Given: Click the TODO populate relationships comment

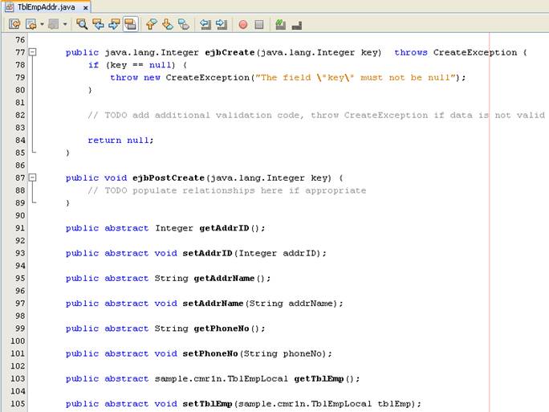Looking at the screenshot, I should [x=227, y=190].
